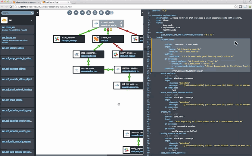Fold code at line 43 create_vm
Image resolution: width=252 pixels, height=156 pixels.
151,112
